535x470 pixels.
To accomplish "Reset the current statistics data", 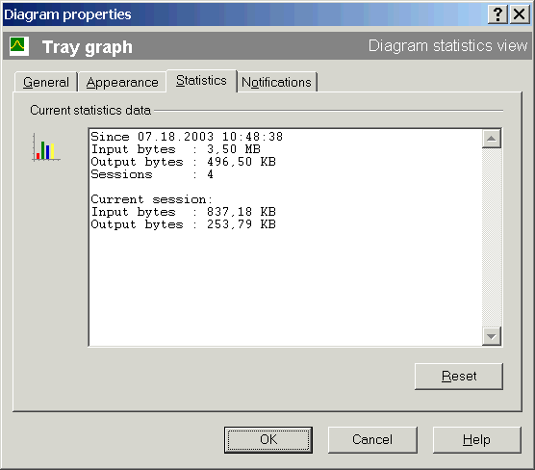I will click(x=459, y=376).
